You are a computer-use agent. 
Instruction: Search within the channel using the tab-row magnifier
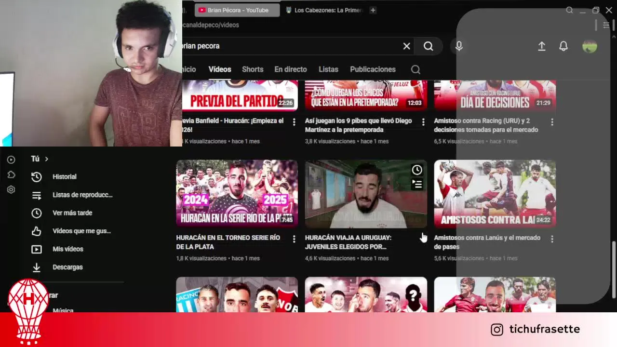pos(416,69)
